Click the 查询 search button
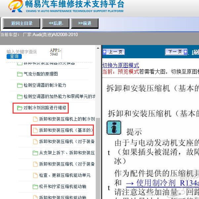Viewport: 199px width, 199px height. click(14, 56)
